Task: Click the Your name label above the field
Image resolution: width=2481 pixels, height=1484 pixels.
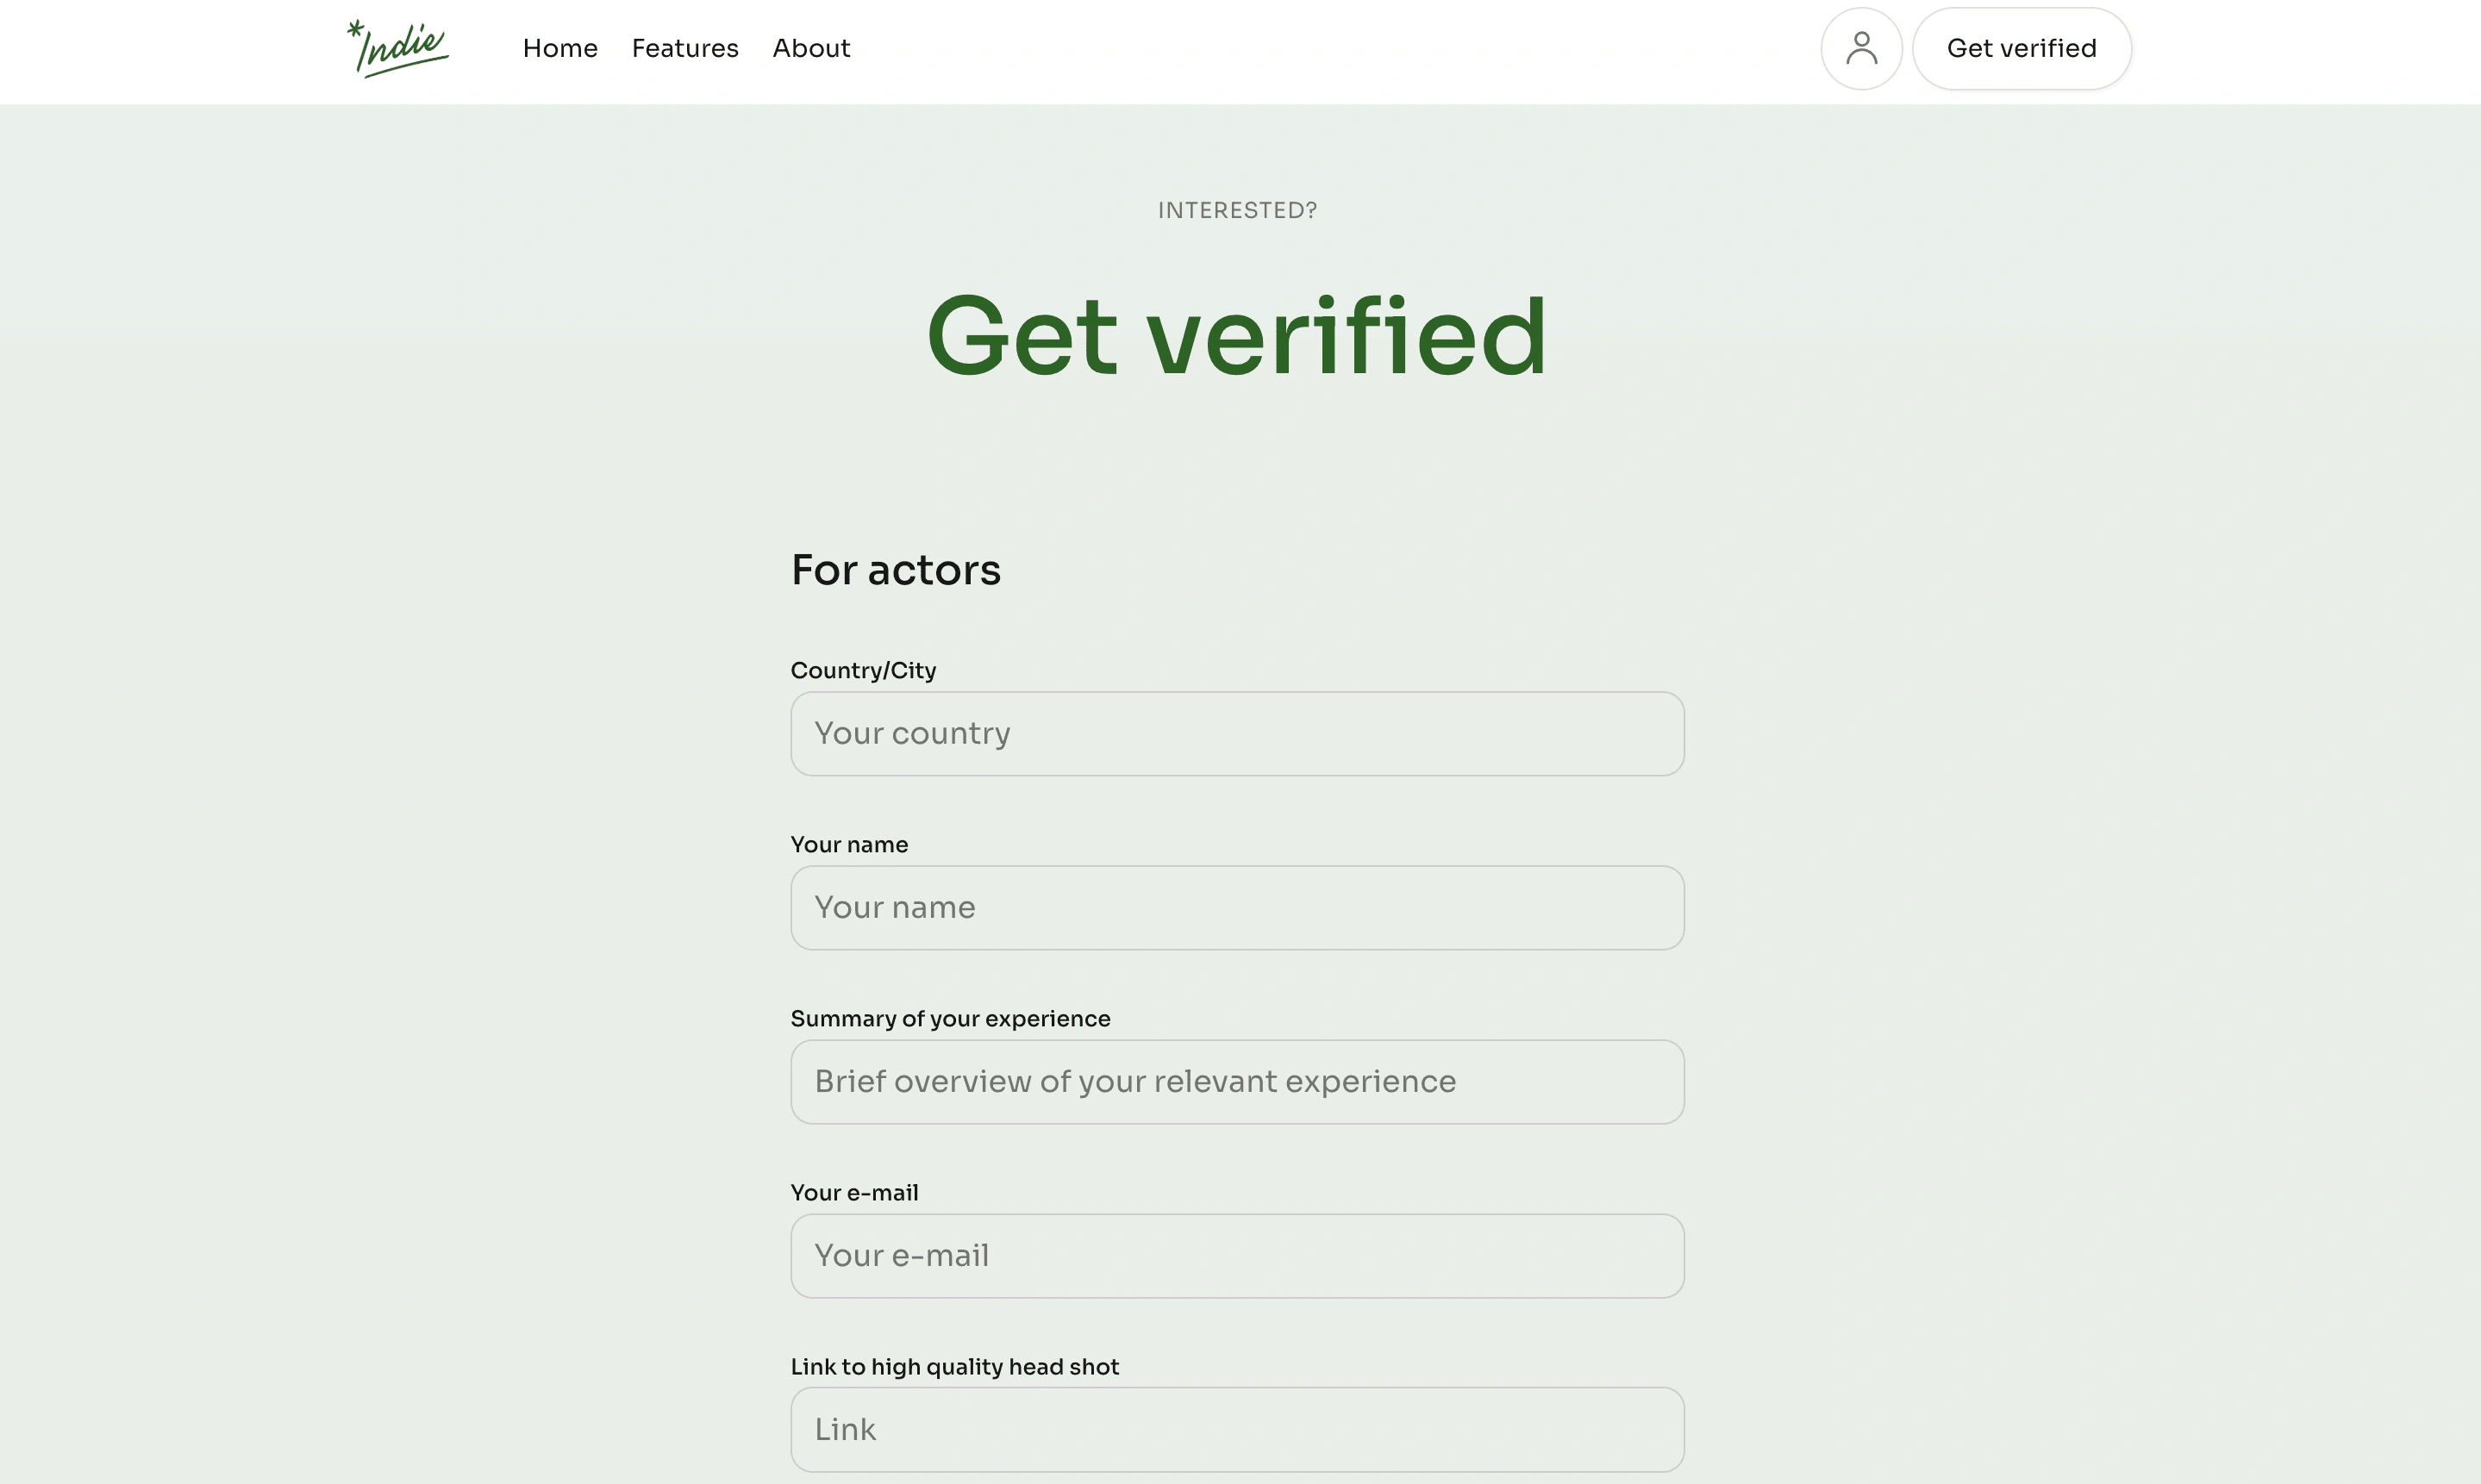Action: coord(848,844)
